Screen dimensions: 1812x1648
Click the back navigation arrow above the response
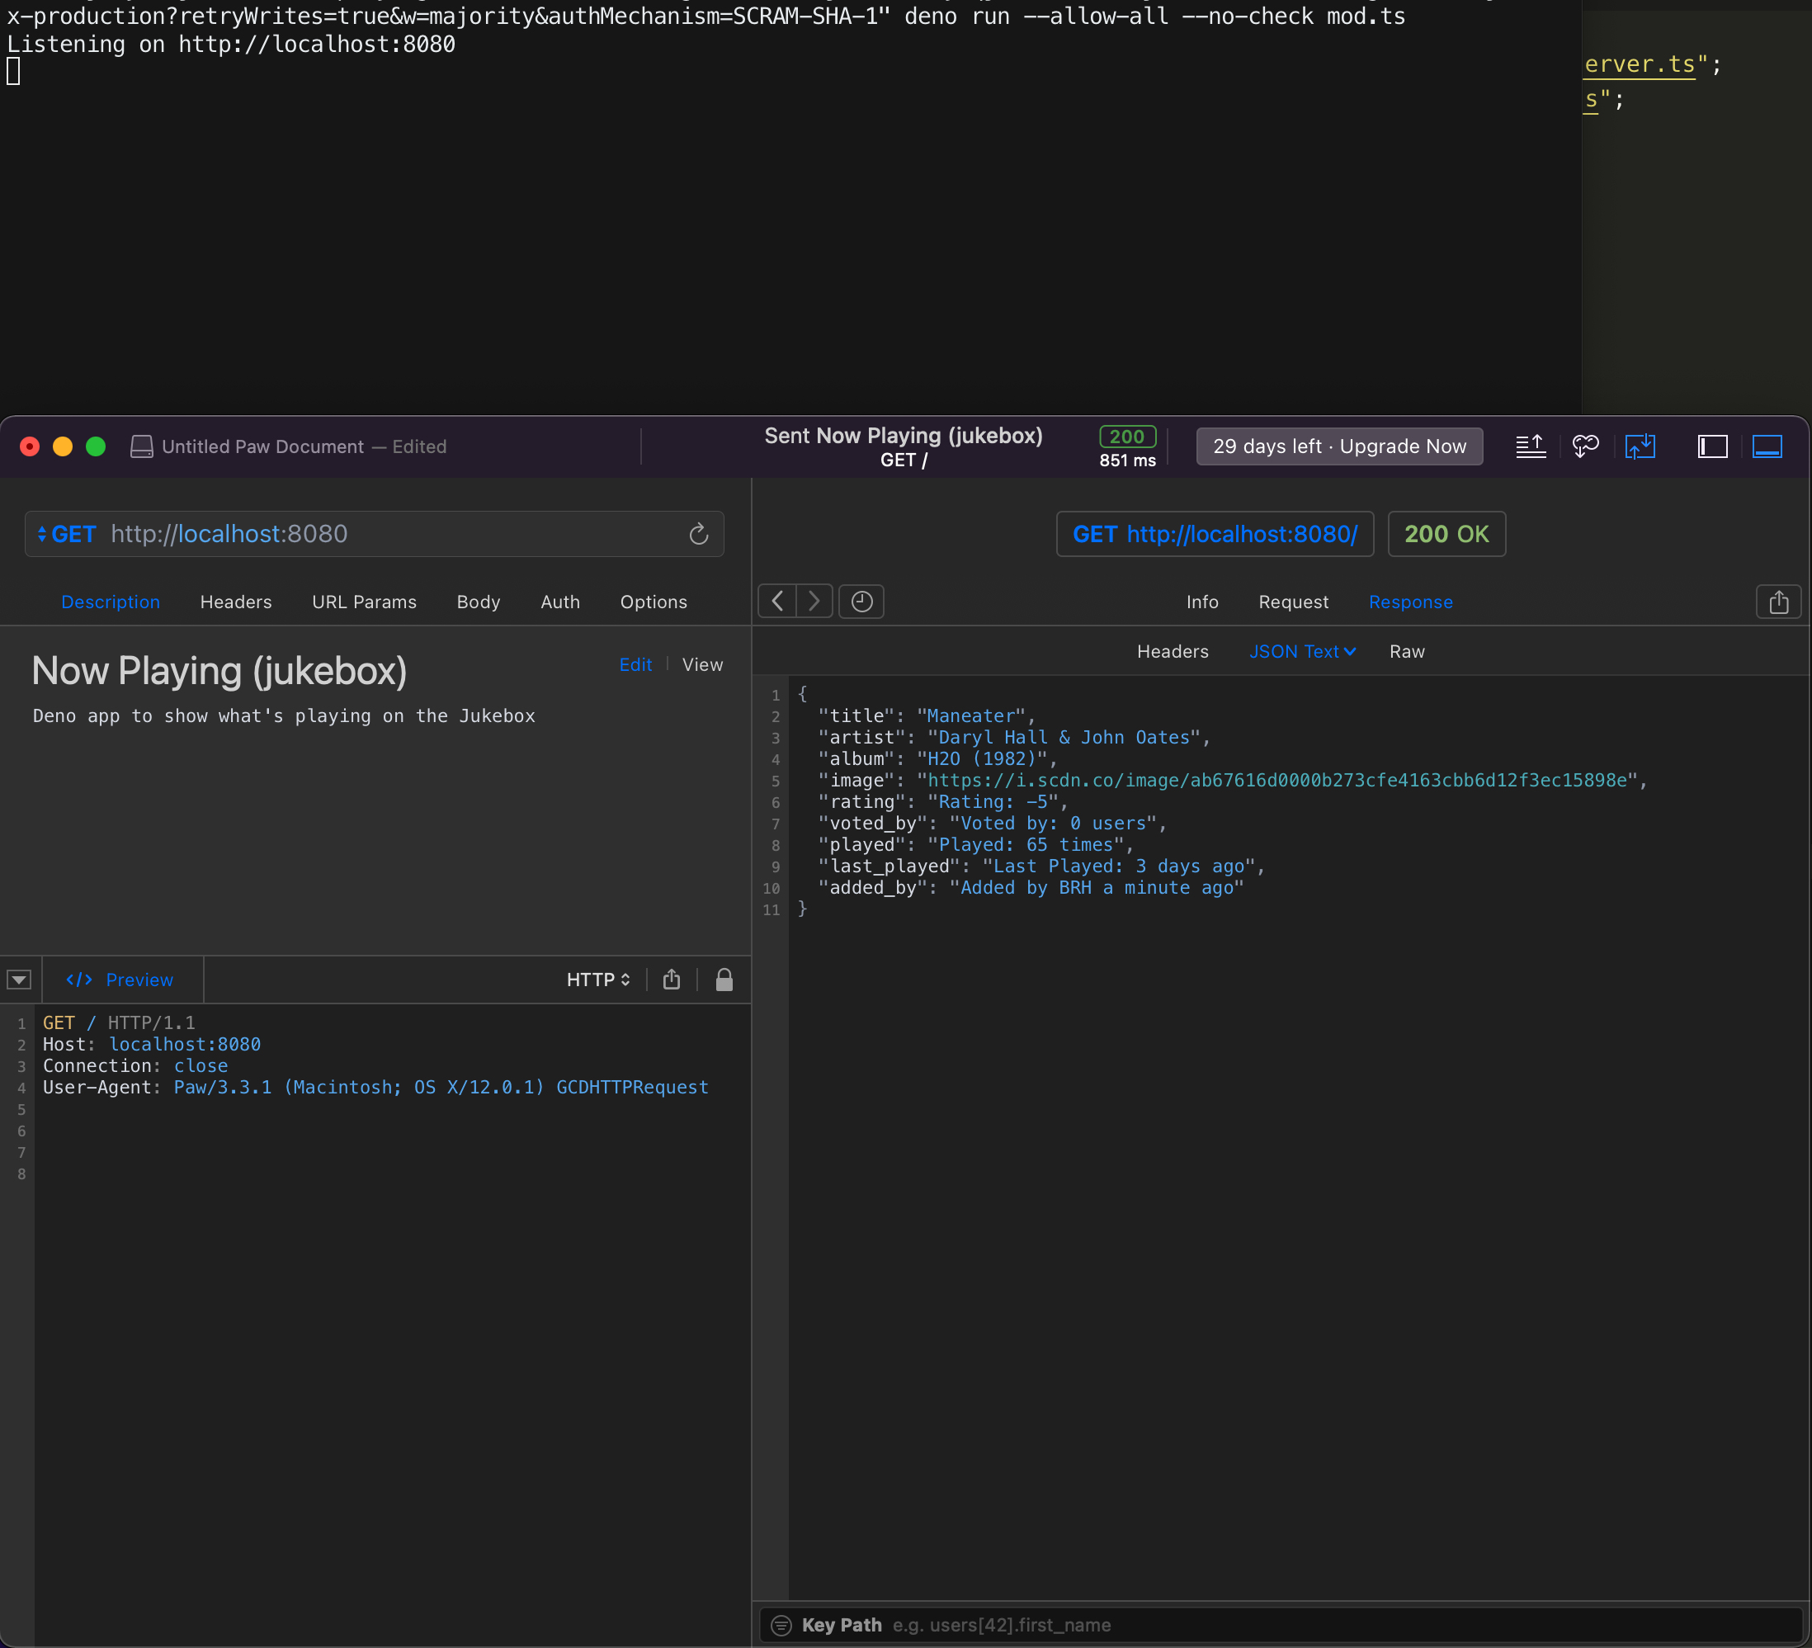pyautogui.click(x=776, y=601)
